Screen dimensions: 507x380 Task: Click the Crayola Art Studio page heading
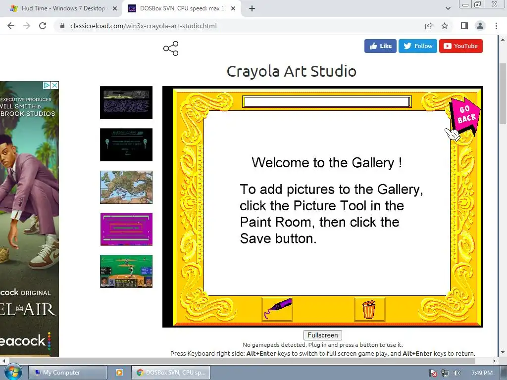[291, 71]
